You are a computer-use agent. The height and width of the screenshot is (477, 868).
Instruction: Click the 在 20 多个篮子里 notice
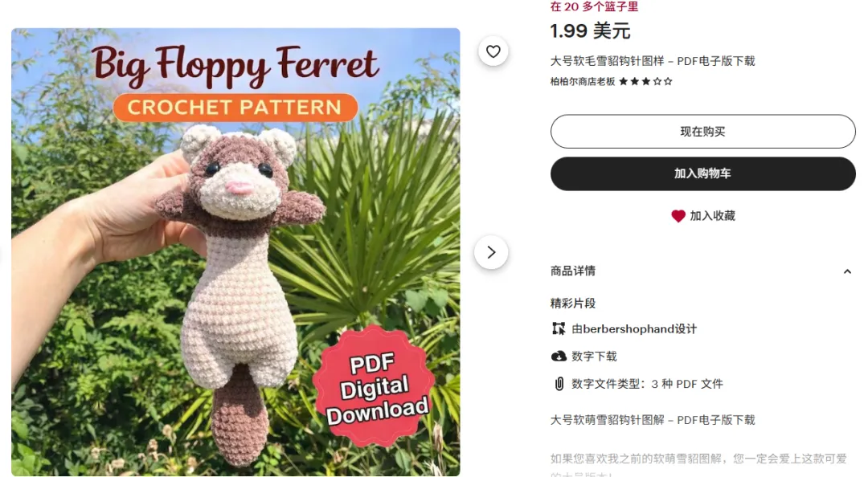pyautogui.click(x=594, y=6)
